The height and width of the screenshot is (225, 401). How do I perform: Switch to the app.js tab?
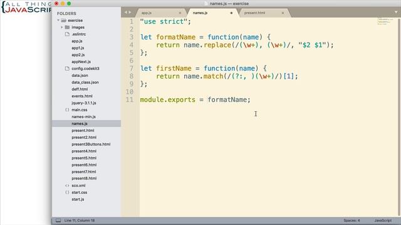(147, 12)
